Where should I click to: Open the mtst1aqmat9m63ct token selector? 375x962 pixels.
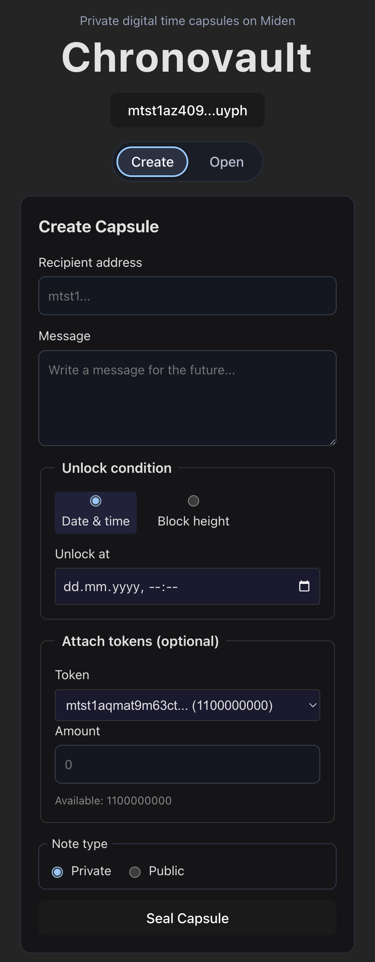[x=187, y=705]
